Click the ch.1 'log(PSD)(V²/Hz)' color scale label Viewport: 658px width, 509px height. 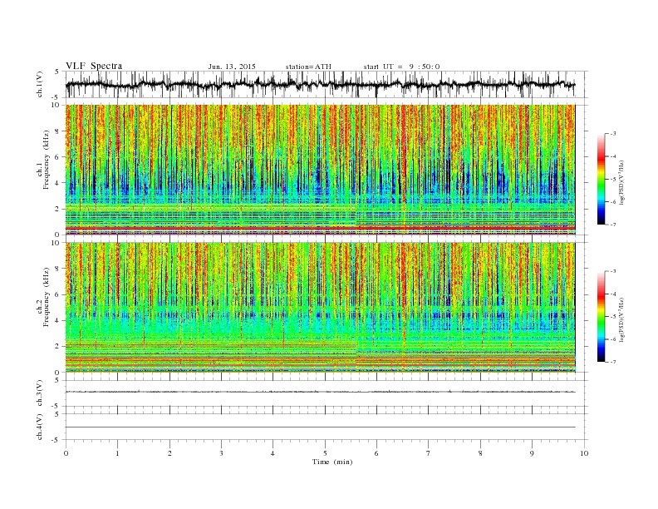point(622,182)
